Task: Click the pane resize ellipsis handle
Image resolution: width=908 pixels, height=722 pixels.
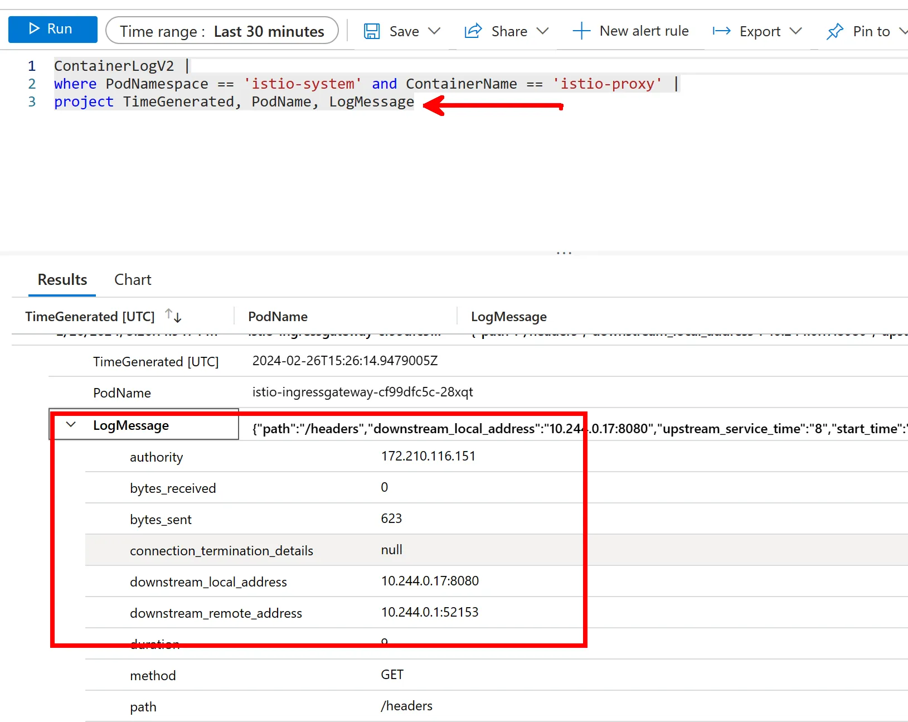Action: click(x=564, y=253)
